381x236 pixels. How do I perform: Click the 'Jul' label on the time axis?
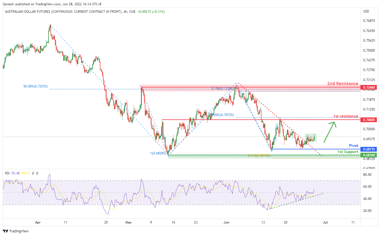click(326, 222)
